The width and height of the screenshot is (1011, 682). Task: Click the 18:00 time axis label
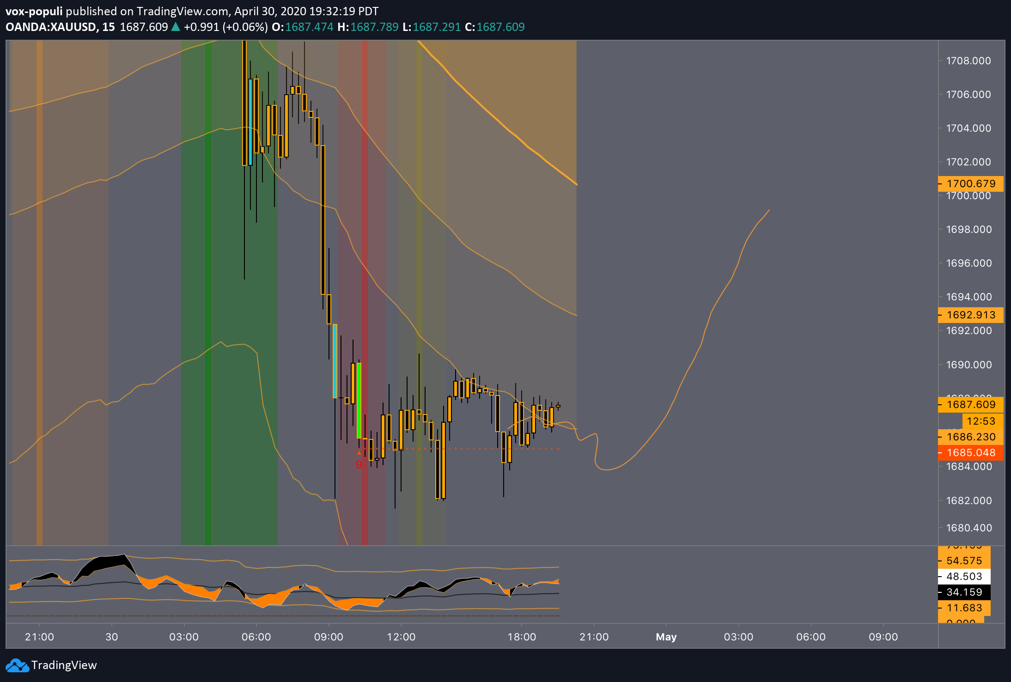pyautogui.click(x=522, y=637)
